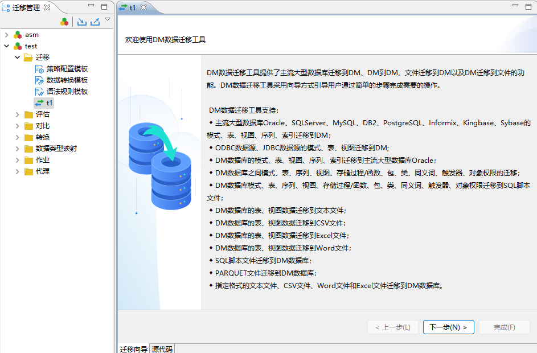Select the 转换 item in the tree
Screen dimensions: 537x353
39,137
